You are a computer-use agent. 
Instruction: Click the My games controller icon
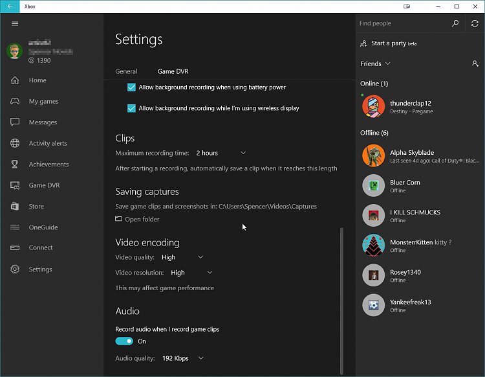point(15,101)
